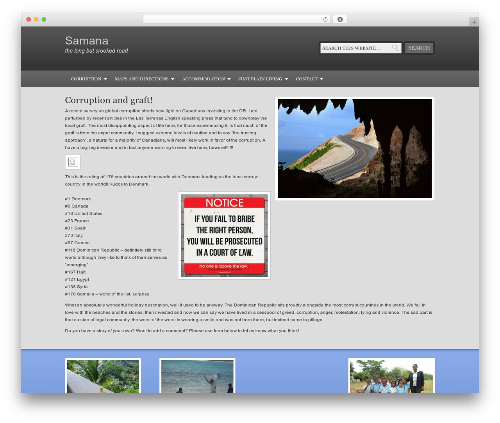This screenshot has width=500, height=423.
Task: Click the reload page icon in address bar
Action: (x=325, y=20)
